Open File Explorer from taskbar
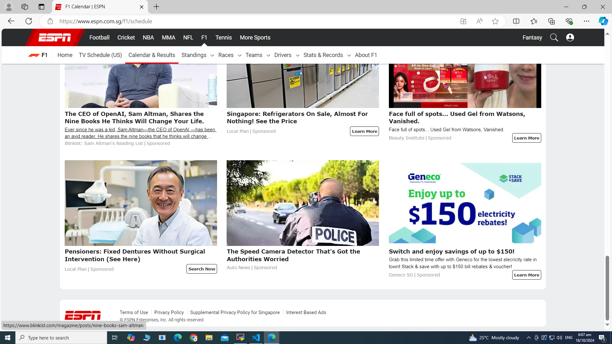The width and height of the screenshot is (612, 344). pyautogui.click(x=209, y=338)
